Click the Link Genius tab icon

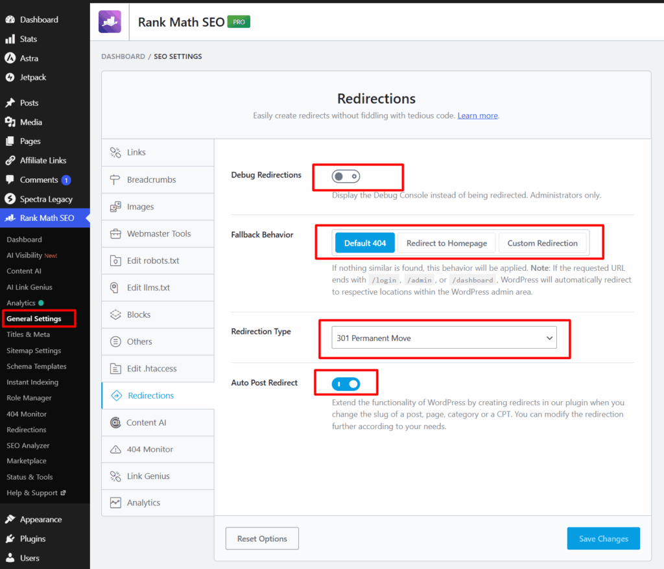(115, 476)
